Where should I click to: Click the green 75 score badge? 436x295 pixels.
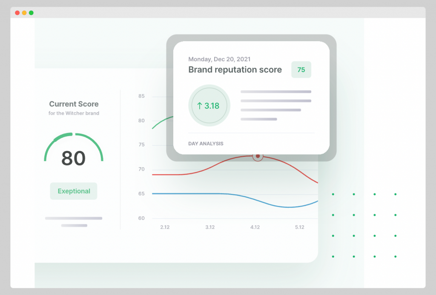coord(301,70)
